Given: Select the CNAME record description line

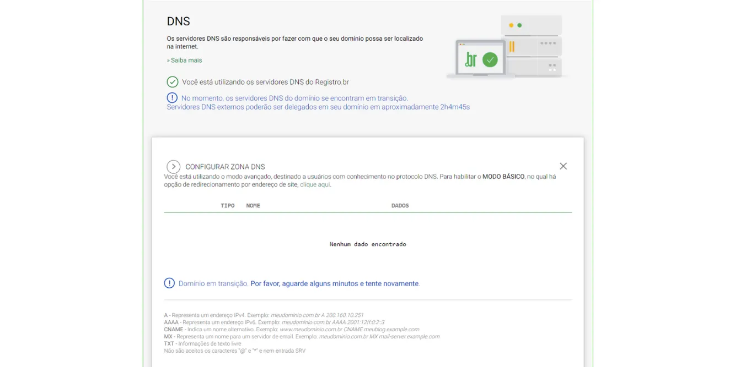Looking at the screenshot, I should point(291,330).
